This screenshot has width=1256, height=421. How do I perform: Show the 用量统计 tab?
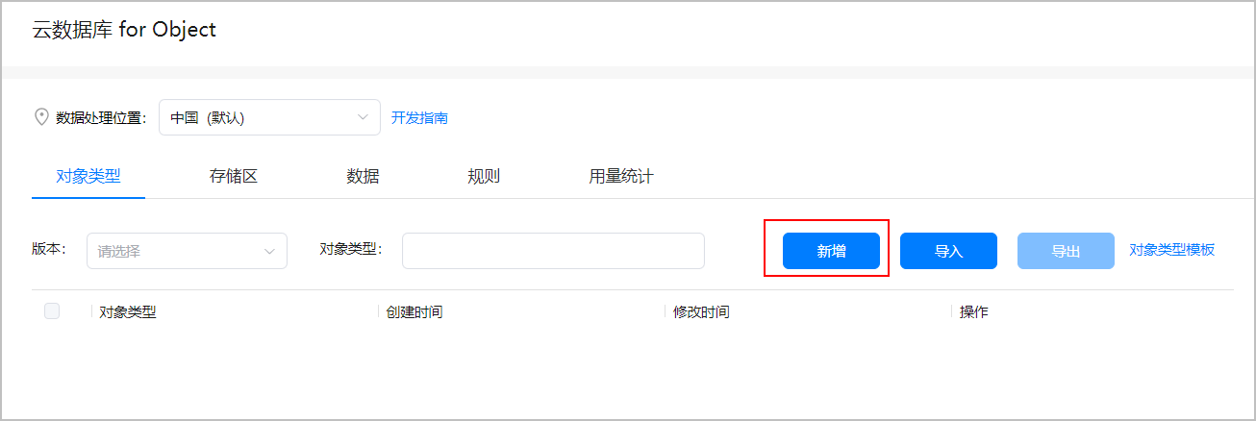[621, 177]
